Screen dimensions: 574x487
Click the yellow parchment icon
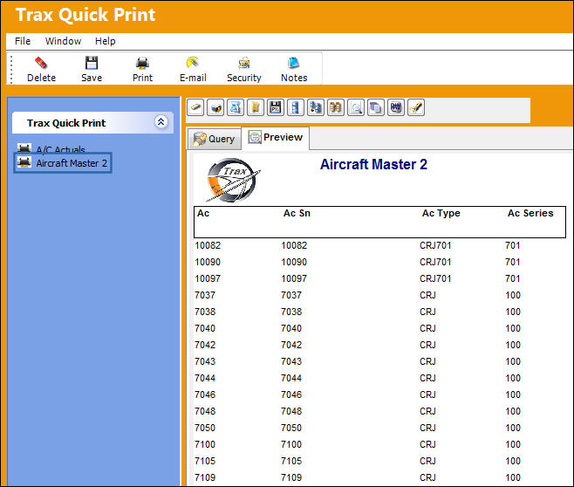click(256, 107)
